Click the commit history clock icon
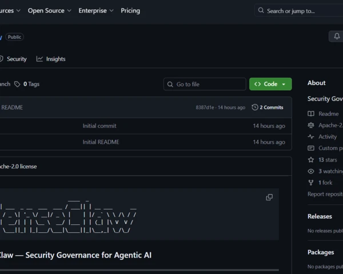This screenshot has width=343, height=274. click(x=255, y=107)
